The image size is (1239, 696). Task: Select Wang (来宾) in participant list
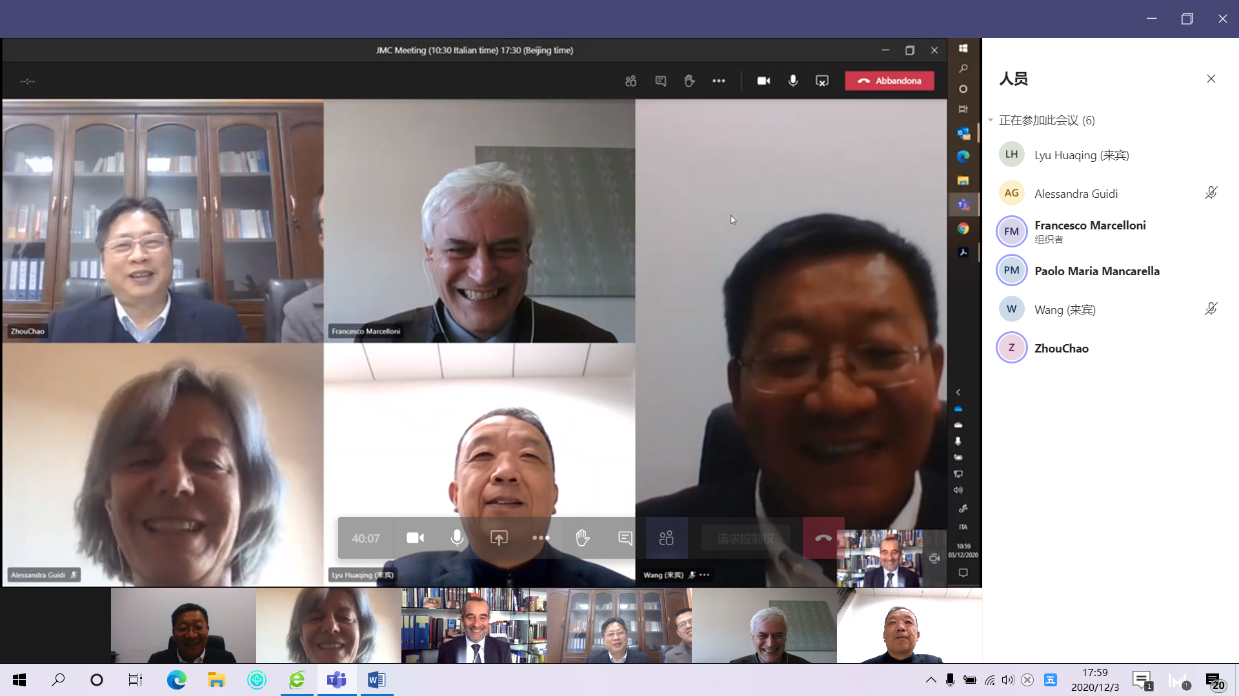[1110, 309]
